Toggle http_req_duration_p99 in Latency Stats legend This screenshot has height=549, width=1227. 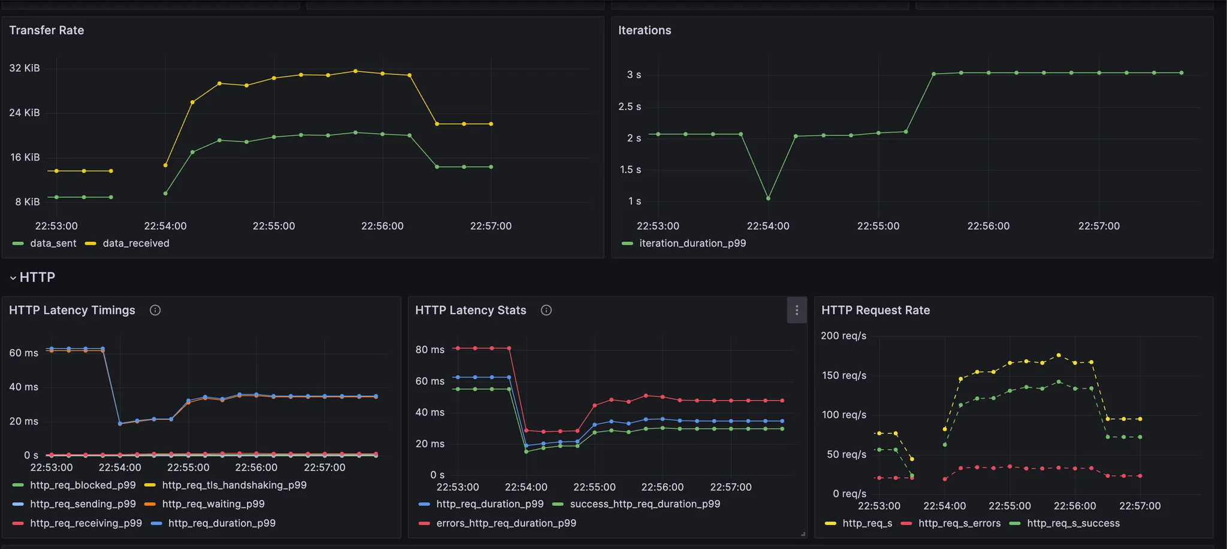click(490, 504)
